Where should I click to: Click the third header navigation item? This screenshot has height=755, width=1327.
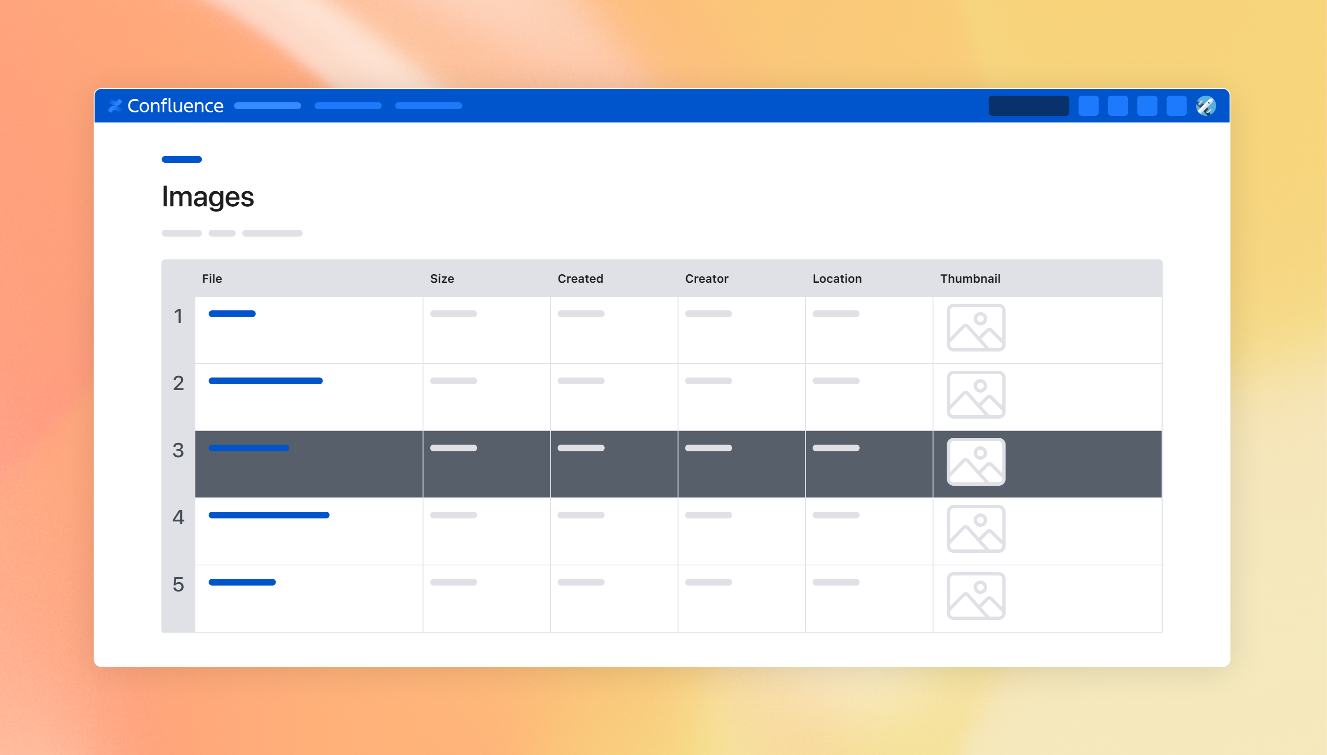click(428, 106)
